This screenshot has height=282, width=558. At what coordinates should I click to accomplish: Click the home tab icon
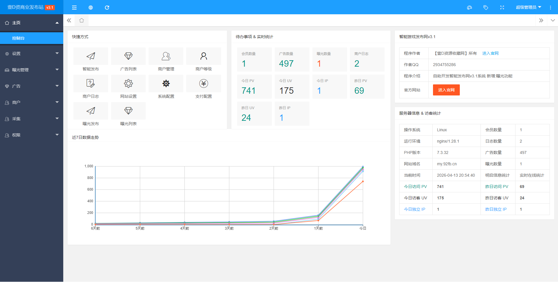point(82,20)
